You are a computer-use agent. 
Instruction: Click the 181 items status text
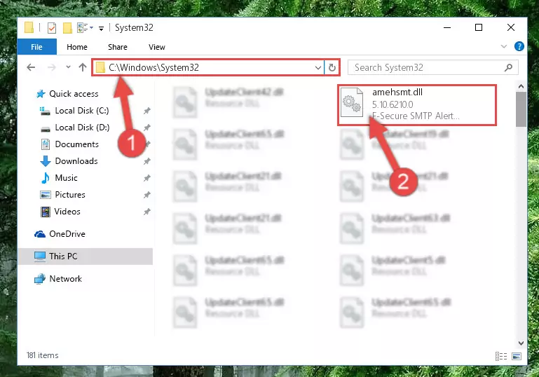(x=43, y=355)
